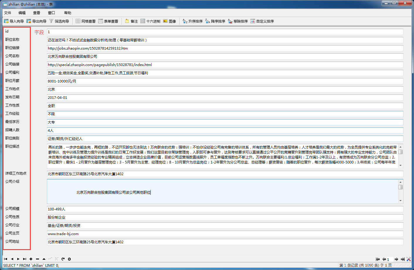
Task: Open custom sort (自定义排序)
Action: point(262,21)
